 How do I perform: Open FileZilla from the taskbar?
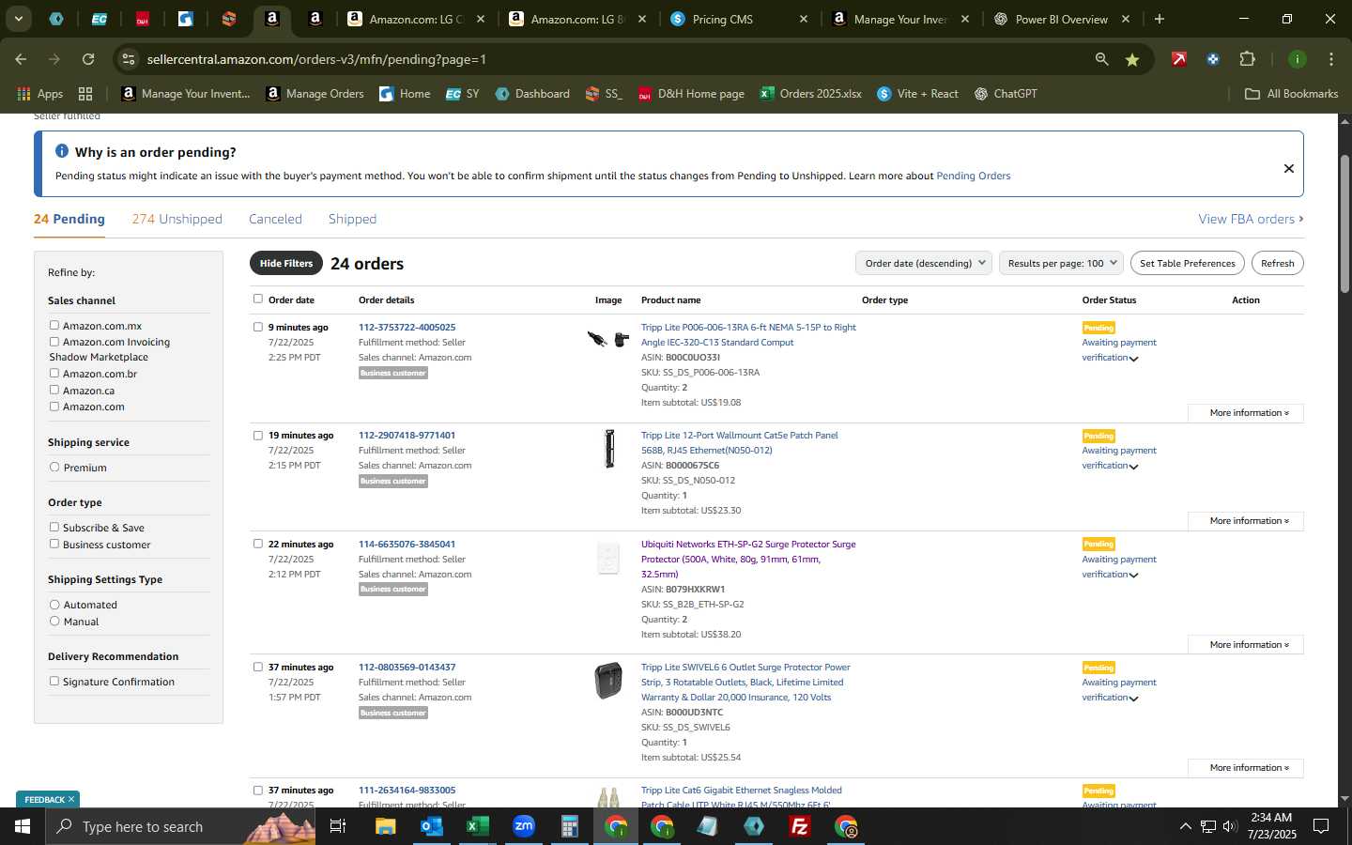point(800,826)
